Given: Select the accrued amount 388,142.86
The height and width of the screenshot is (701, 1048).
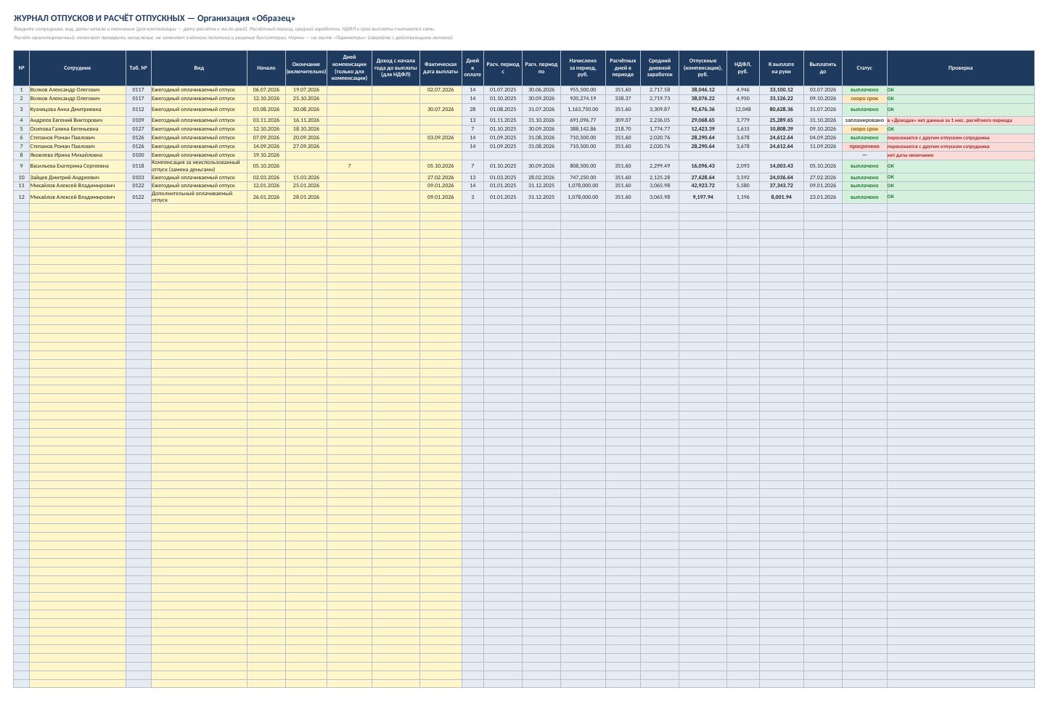Looking at the screenshot, I should click(x=583, y=129).
